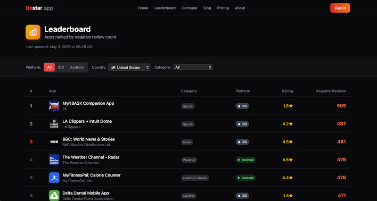Click the iOS badge on MyNBA2K row
This screenshot has width=377, height=201.
(x=242, y=106)
